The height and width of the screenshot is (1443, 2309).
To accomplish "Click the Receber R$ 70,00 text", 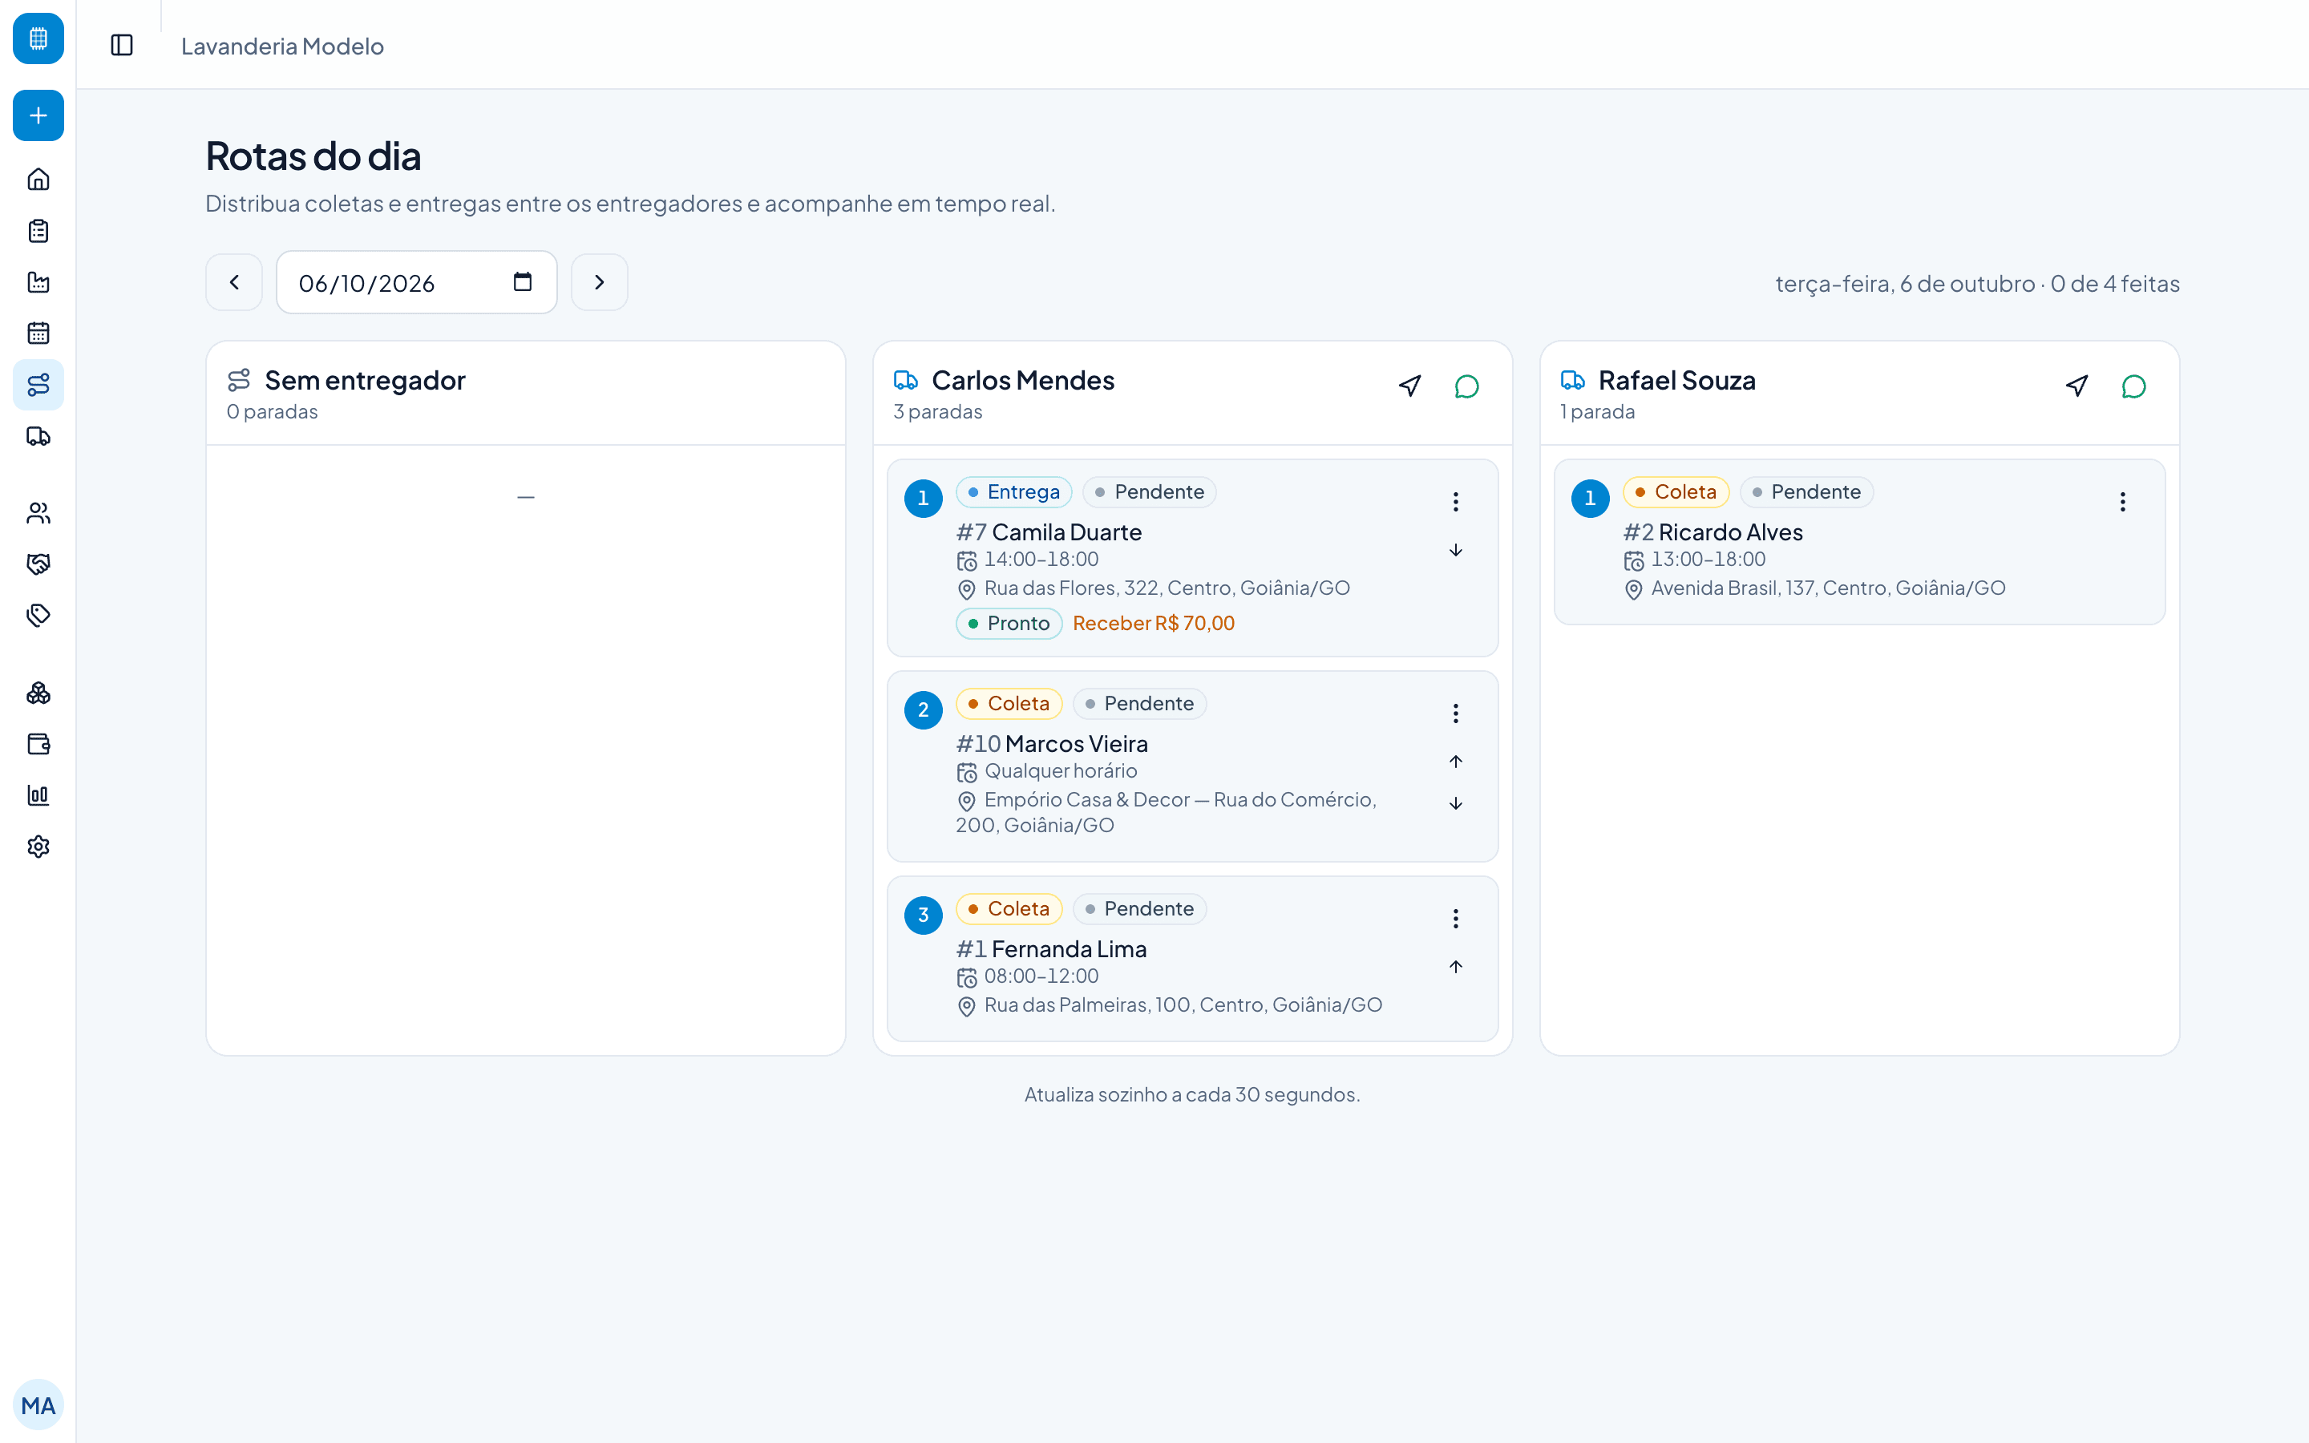I will (x=1154, y=623).
